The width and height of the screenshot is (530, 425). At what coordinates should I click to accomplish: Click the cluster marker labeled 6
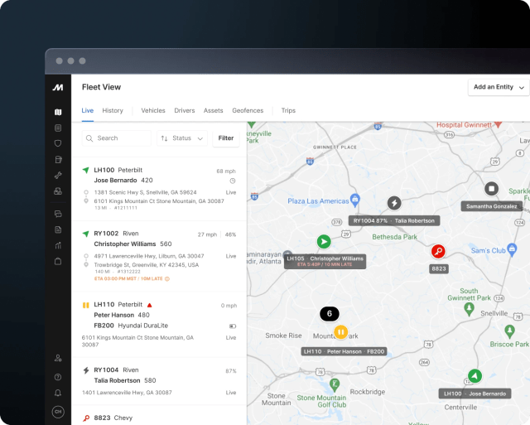coord(330,314)
